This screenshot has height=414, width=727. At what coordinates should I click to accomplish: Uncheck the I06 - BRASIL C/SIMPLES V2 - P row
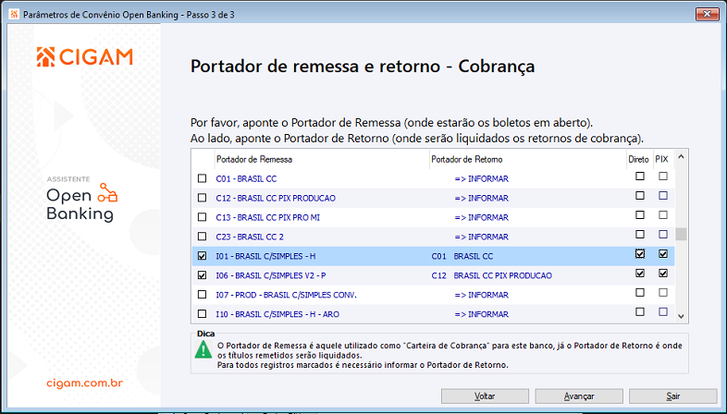coord(203,275)
